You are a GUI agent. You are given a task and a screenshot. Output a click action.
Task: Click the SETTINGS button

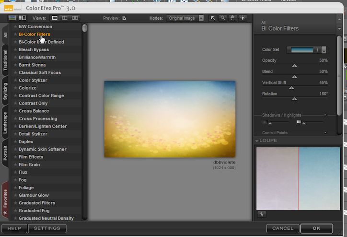pos(47,228)
